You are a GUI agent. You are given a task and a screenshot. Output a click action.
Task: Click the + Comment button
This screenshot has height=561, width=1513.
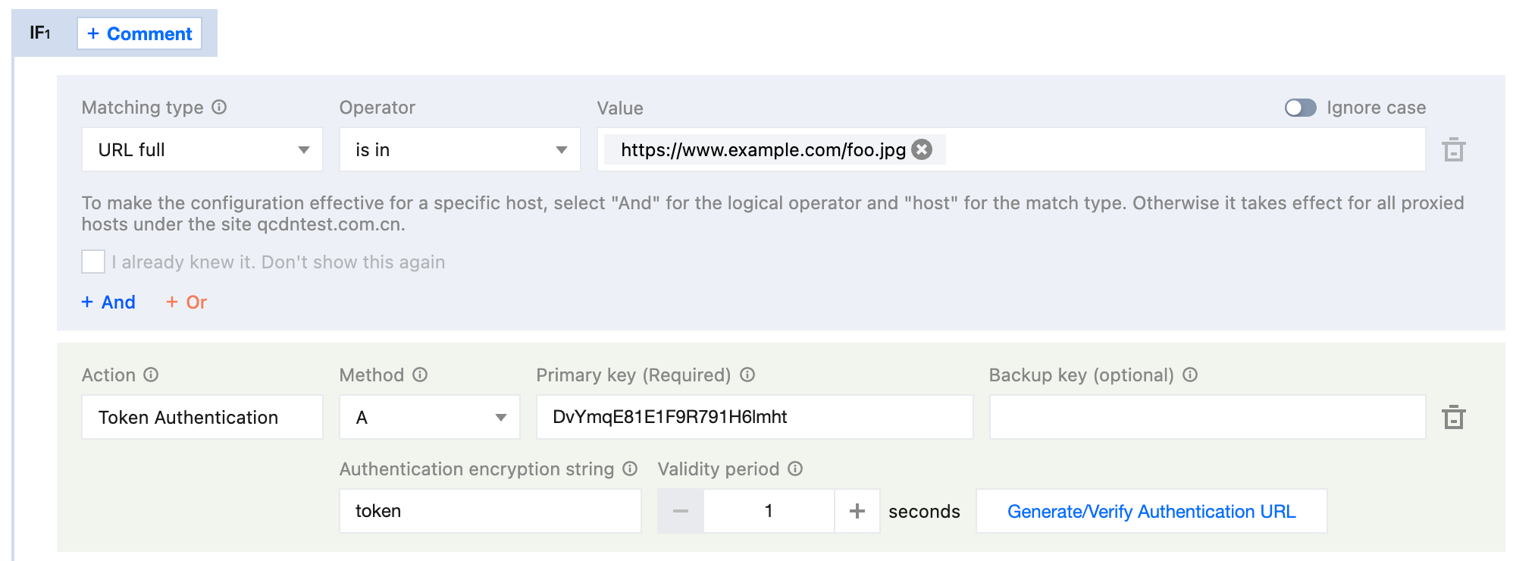click(139, 33)
